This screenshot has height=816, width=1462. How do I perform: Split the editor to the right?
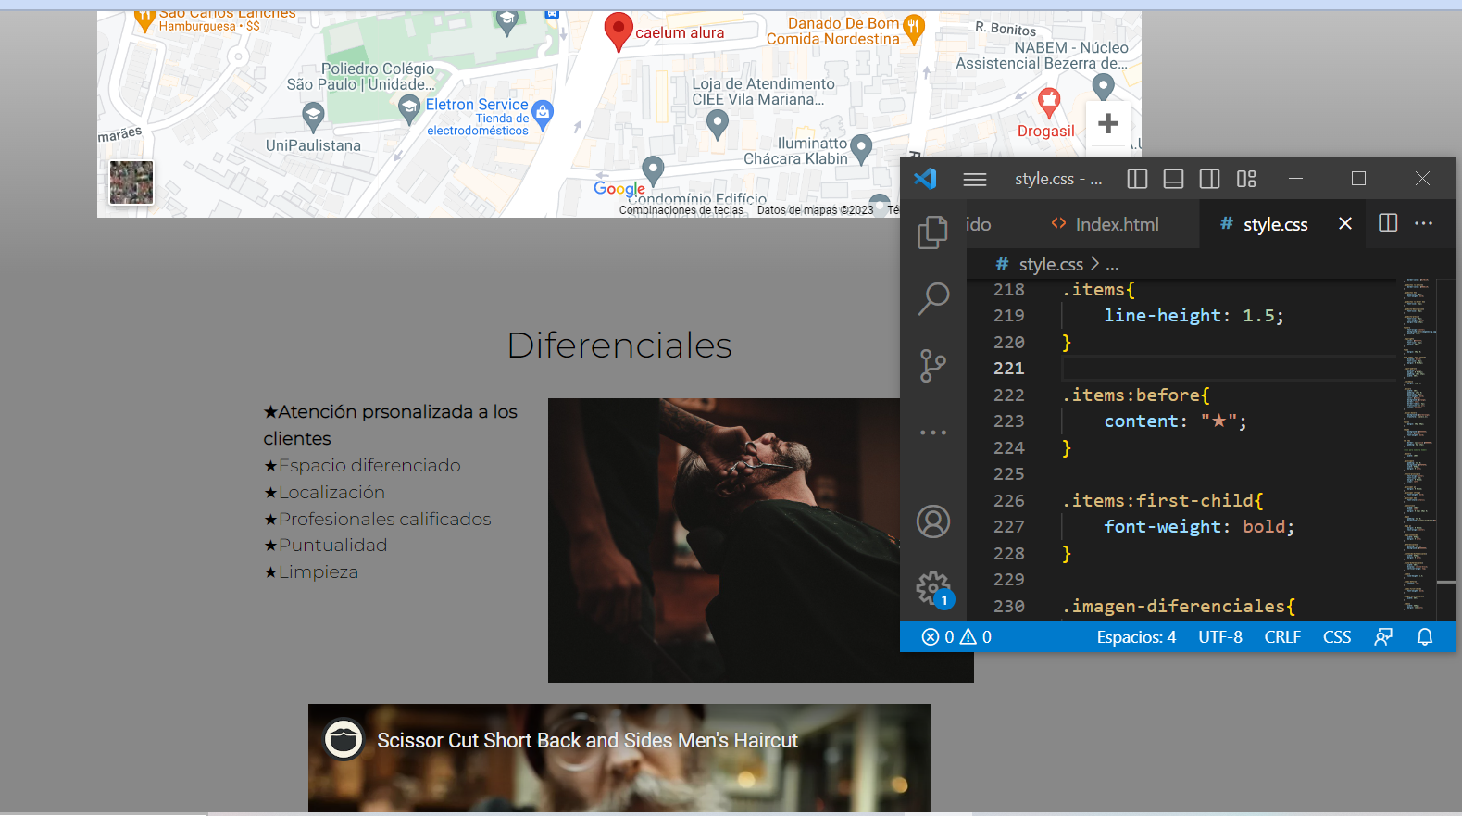1388,222
